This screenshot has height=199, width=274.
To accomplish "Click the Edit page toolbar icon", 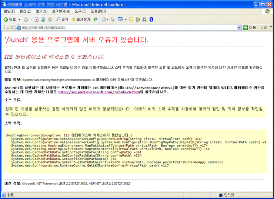I will (121, 19).
